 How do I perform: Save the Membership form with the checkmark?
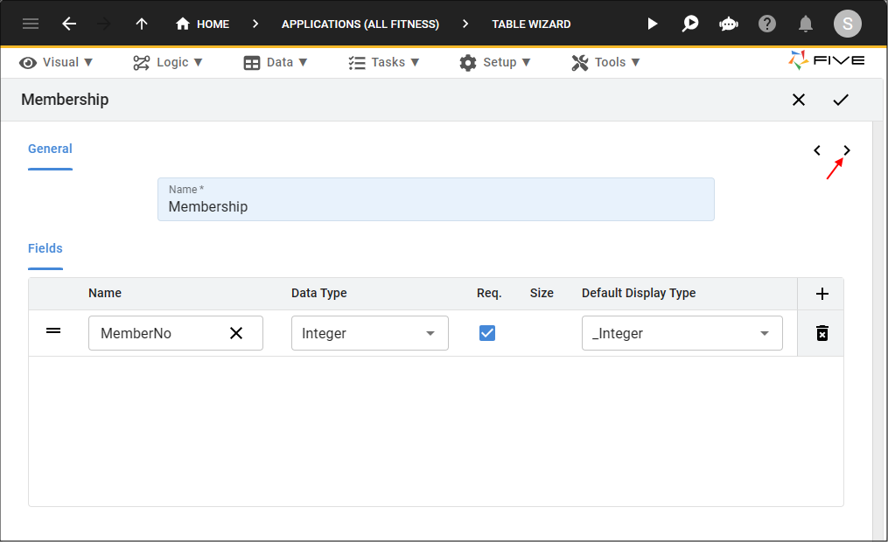841,100
